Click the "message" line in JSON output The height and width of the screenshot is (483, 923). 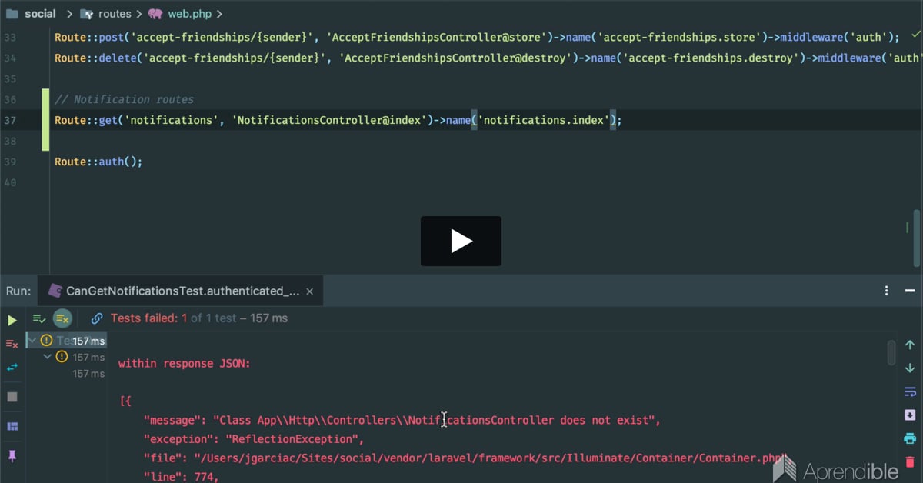[x=402, y=420]
